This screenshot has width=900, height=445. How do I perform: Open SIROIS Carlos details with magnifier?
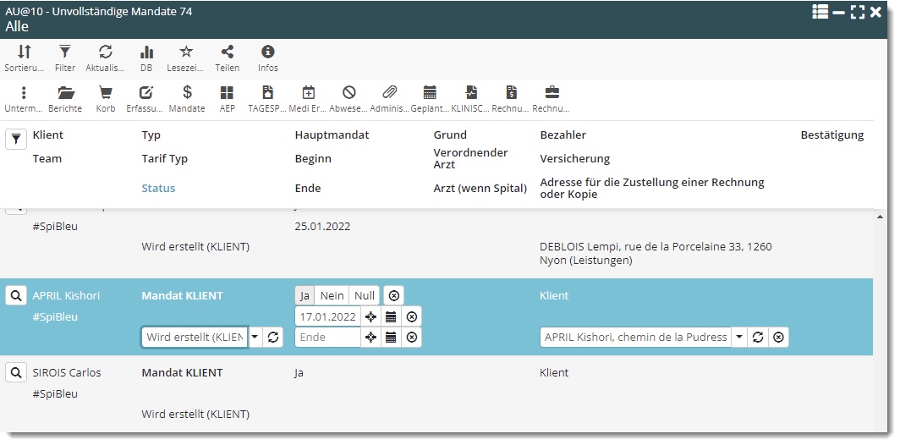pyautogui.click(x=16, y=372)
